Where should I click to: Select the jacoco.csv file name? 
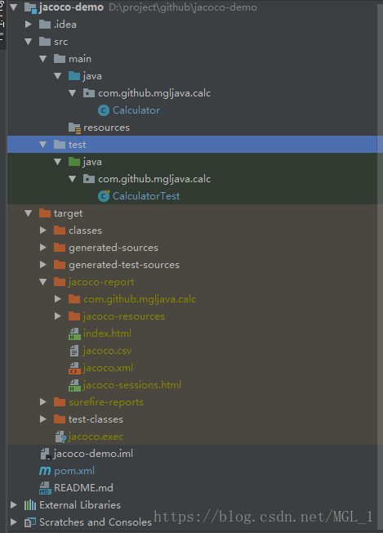pos(107,351)
